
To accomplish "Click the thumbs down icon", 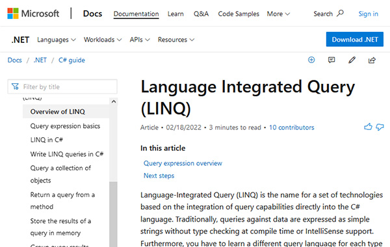I will point(380,127).
